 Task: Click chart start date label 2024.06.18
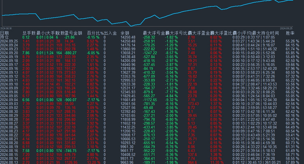(6, 28)
